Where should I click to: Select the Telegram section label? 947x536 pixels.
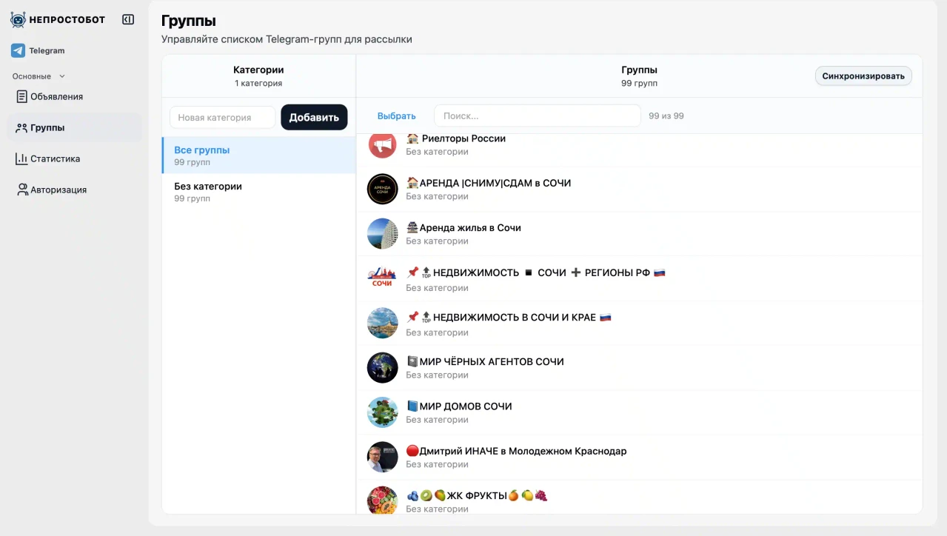click(x=47, y=51)
